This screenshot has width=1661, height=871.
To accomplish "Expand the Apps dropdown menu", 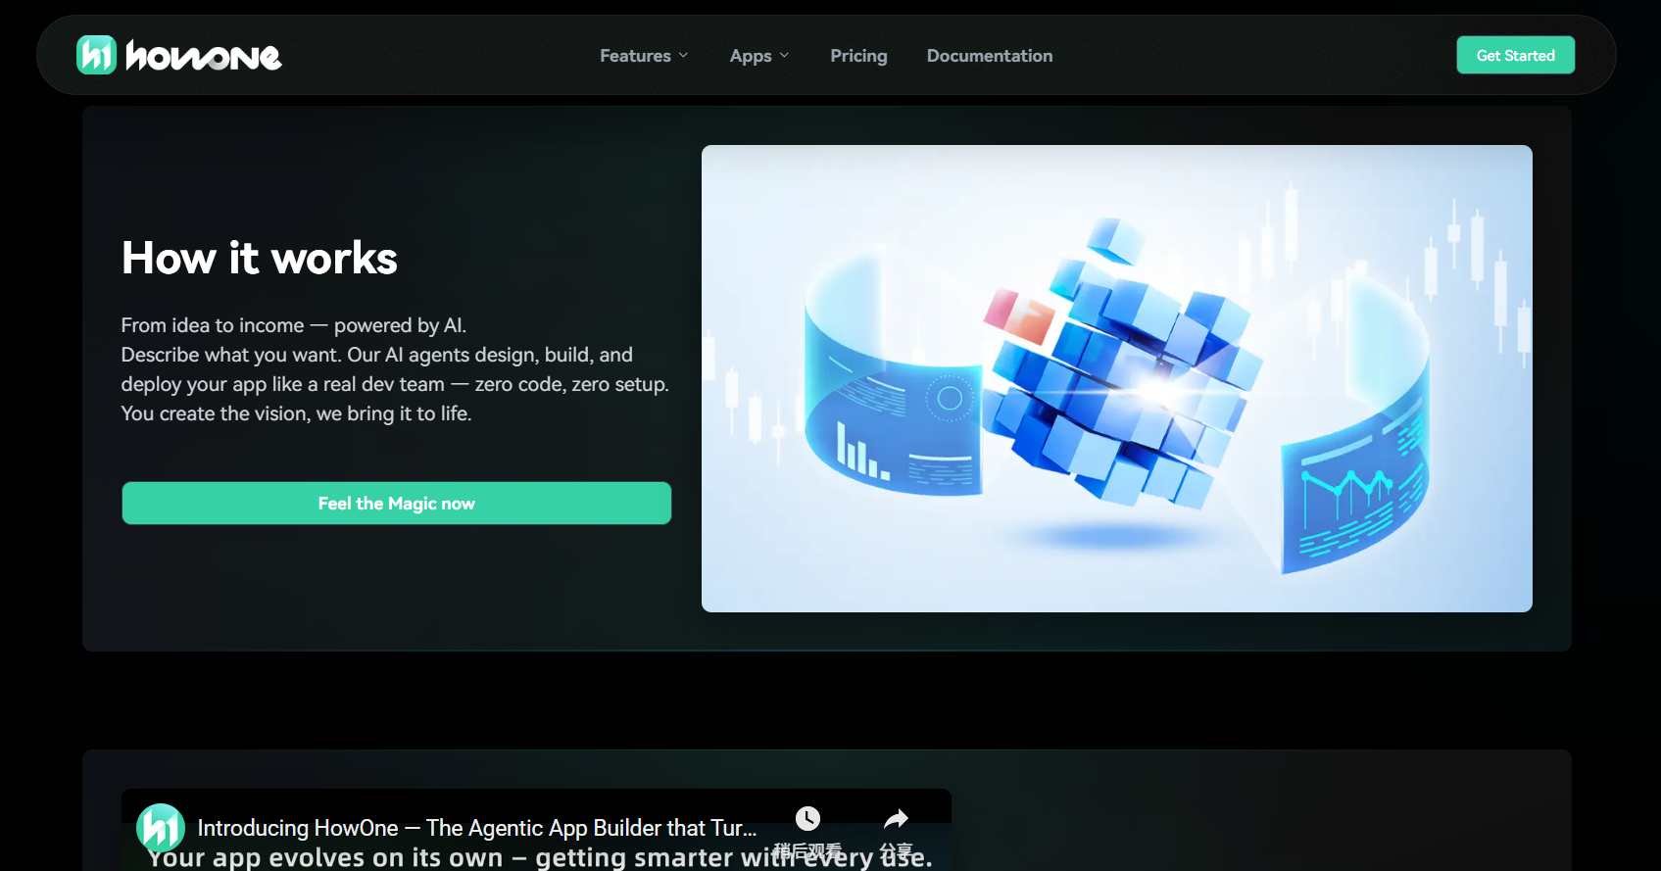I will 759,56.
